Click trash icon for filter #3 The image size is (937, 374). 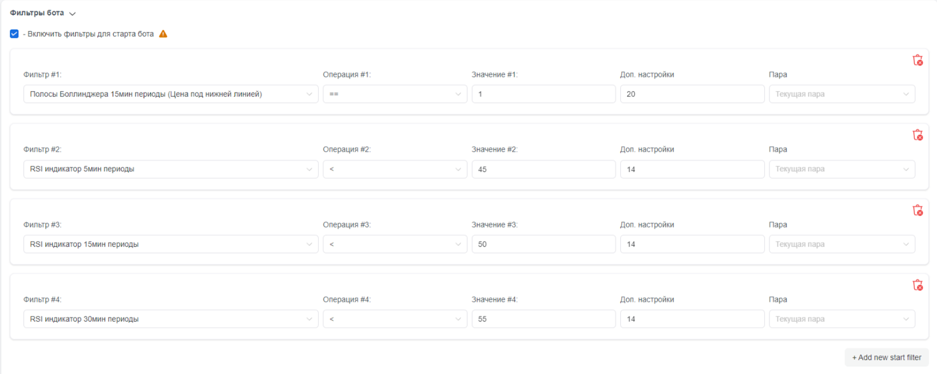[918, 210]
